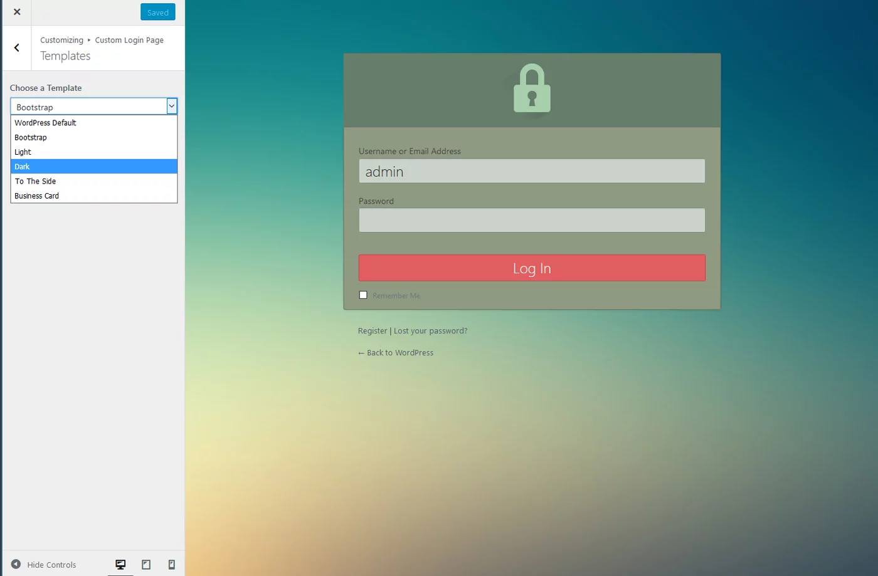Click the green padlock logo
878x576 pixels.
click(x=532, y=88)
